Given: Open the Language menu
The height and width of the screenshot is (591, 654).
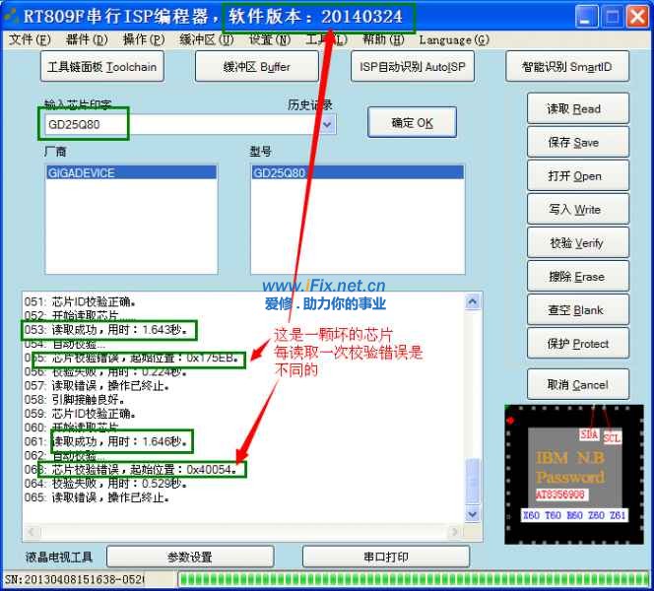Looking at the screenshot, I should coord(453,40).
